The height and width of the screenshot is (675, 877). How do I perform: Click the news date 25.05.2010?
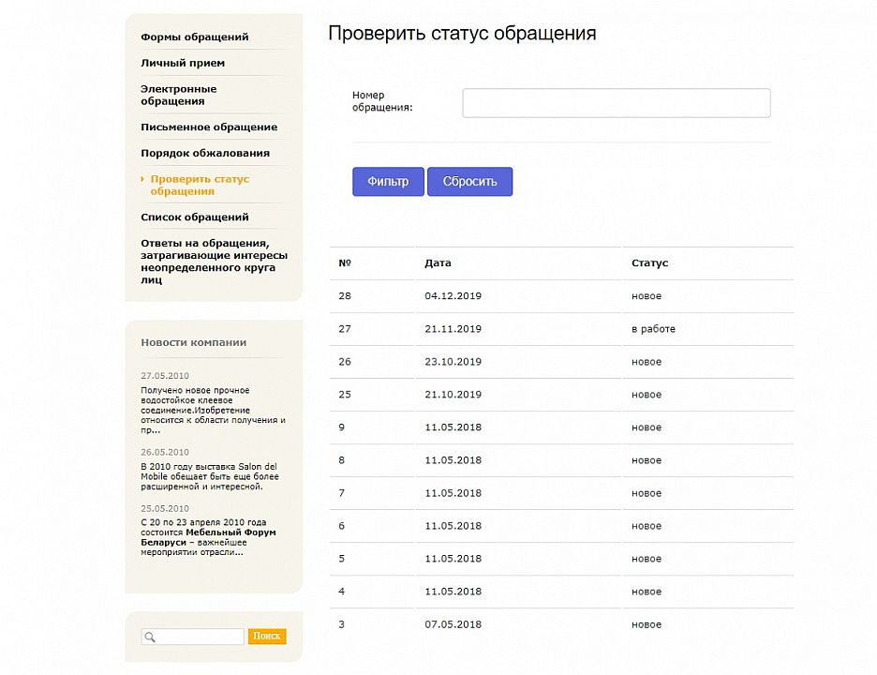165,509
